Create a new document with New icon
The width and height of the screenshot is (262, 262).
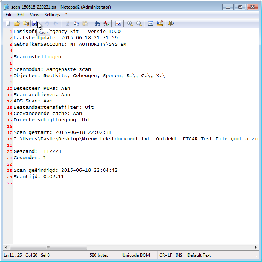point(8,23)
